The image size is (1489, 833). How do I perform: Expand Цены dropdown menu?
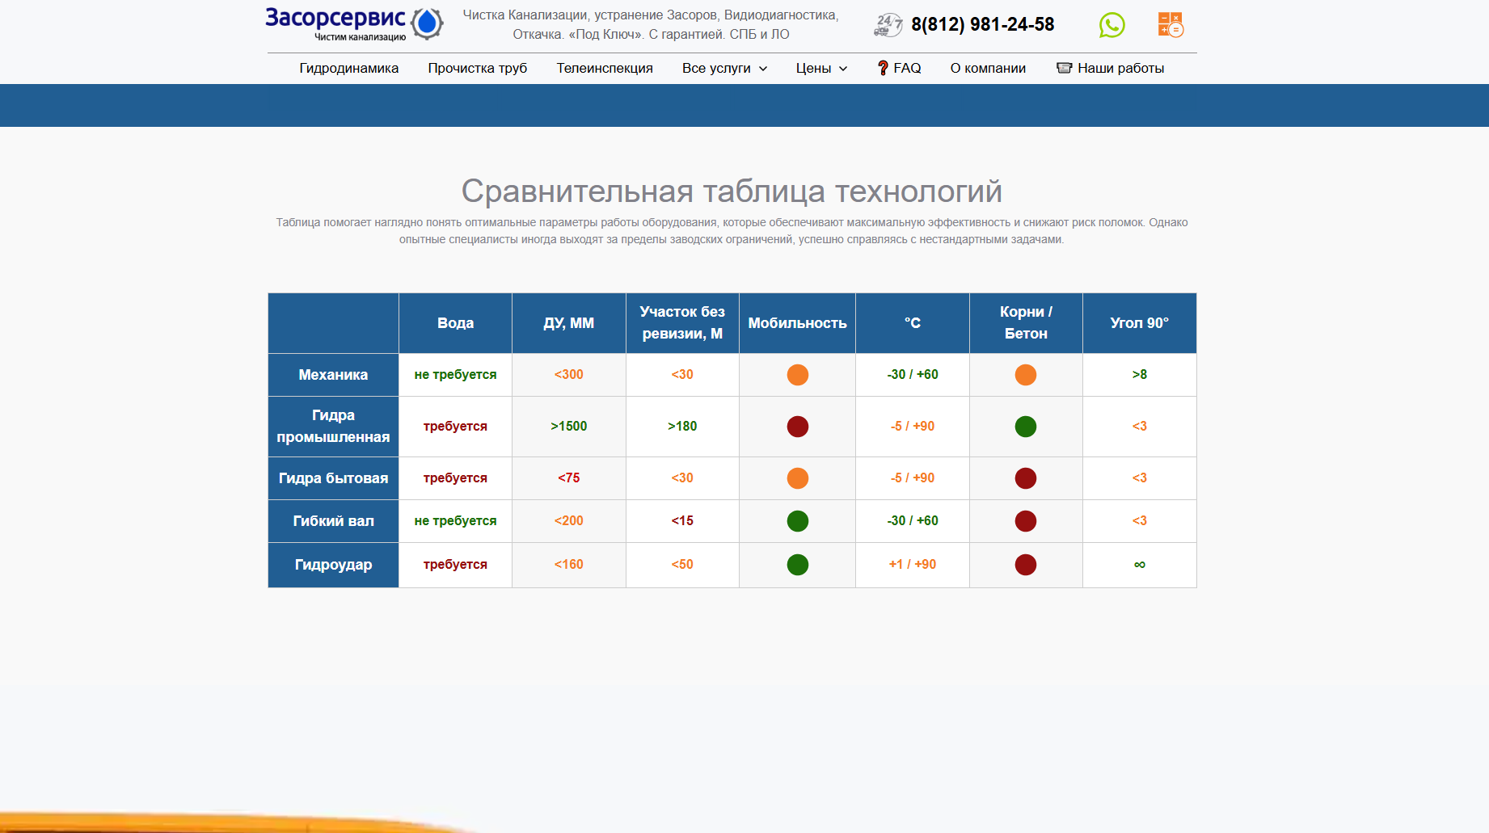[x=821, y=68]
